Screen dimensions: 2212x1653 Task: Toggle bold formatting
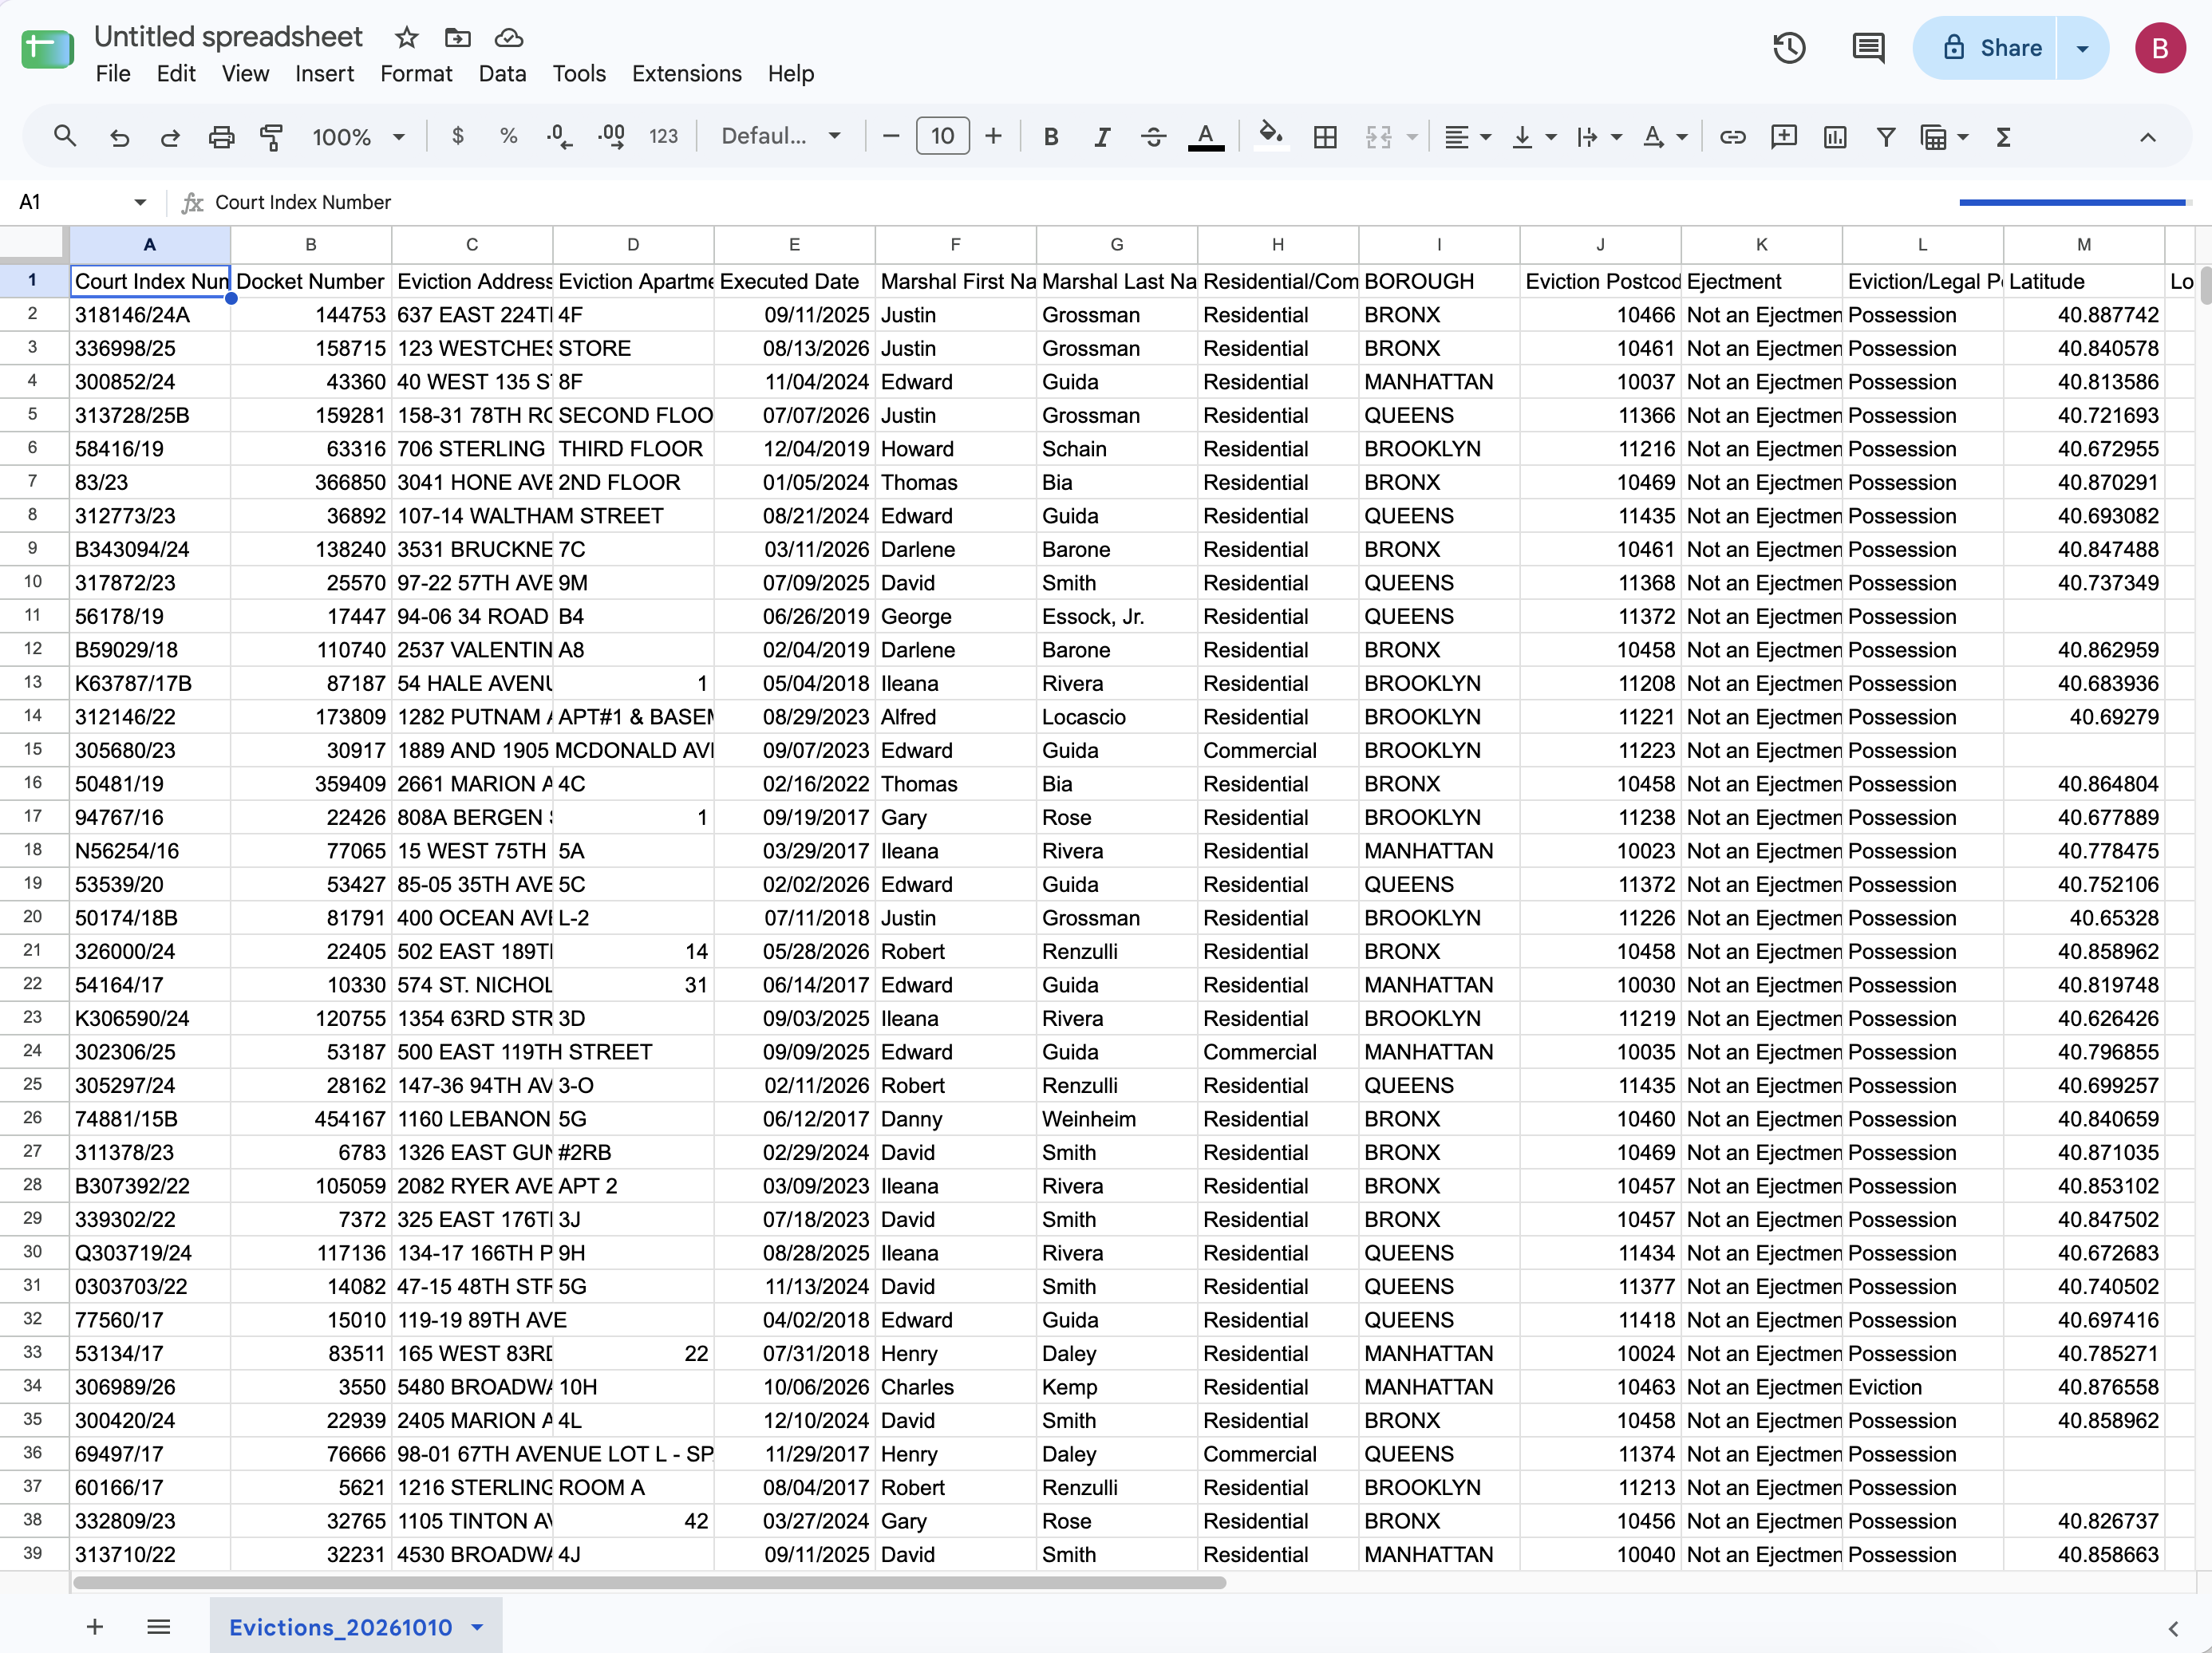pos(1051,136)
